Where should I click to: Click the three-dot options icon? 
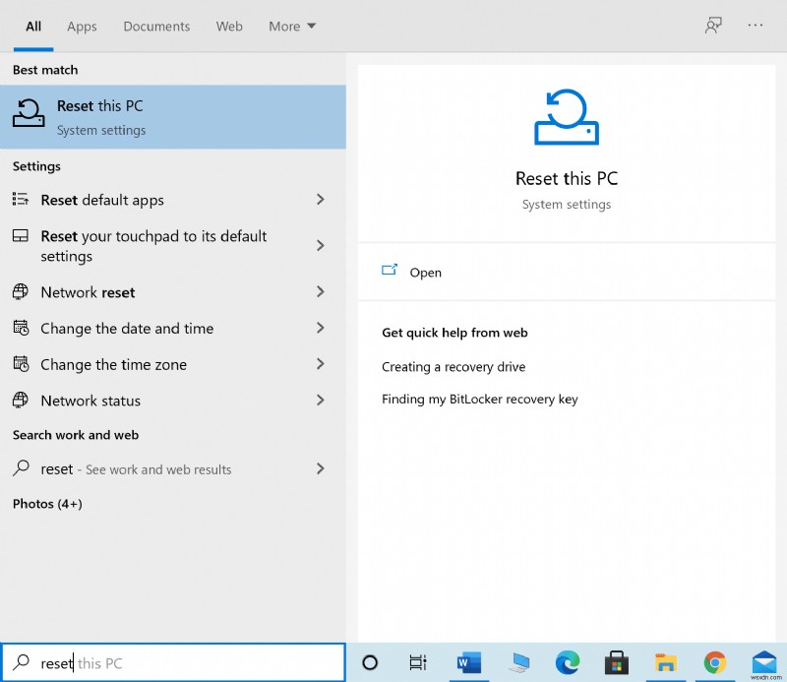click(x=756, y=27)
